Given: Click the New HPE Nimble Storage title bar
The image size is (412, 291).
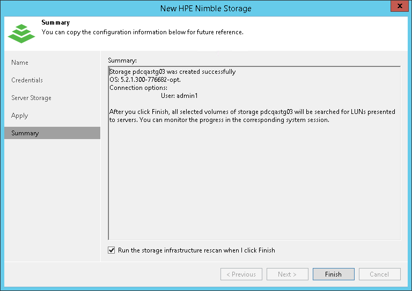Looking at the screenshot, I should point(205,8).
